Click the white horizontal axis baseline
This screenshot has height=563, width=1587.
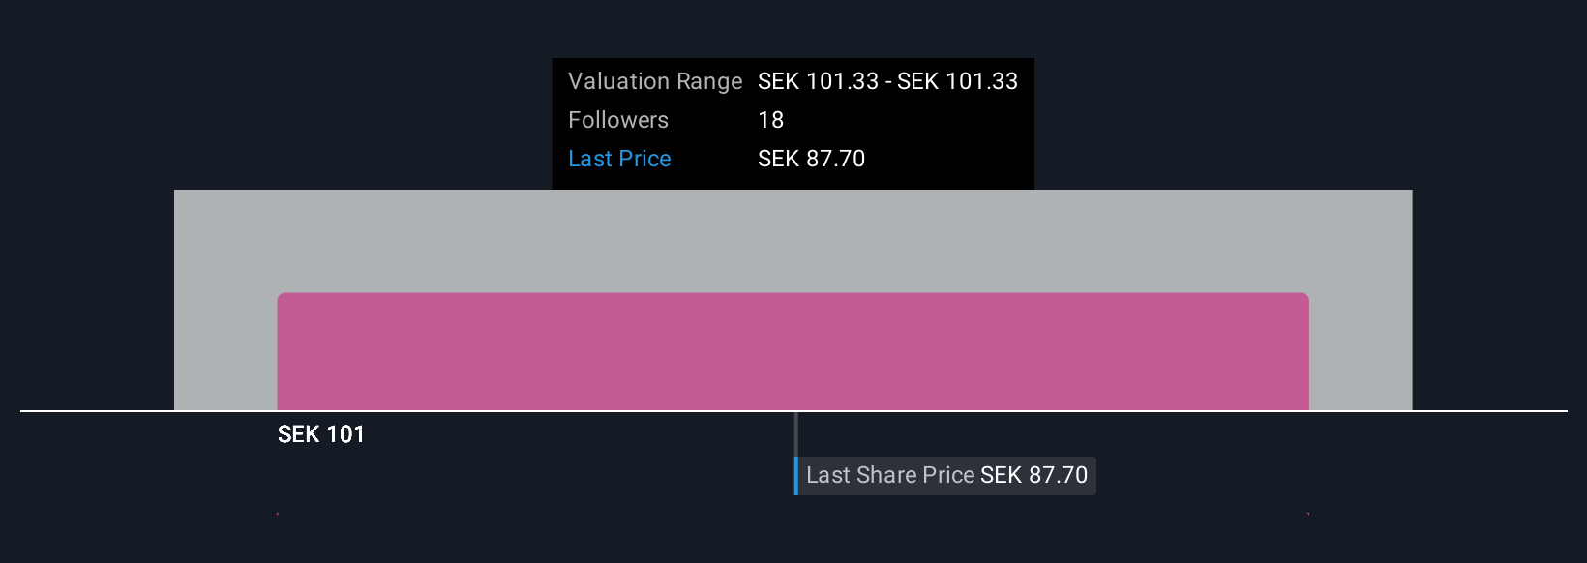793,411
